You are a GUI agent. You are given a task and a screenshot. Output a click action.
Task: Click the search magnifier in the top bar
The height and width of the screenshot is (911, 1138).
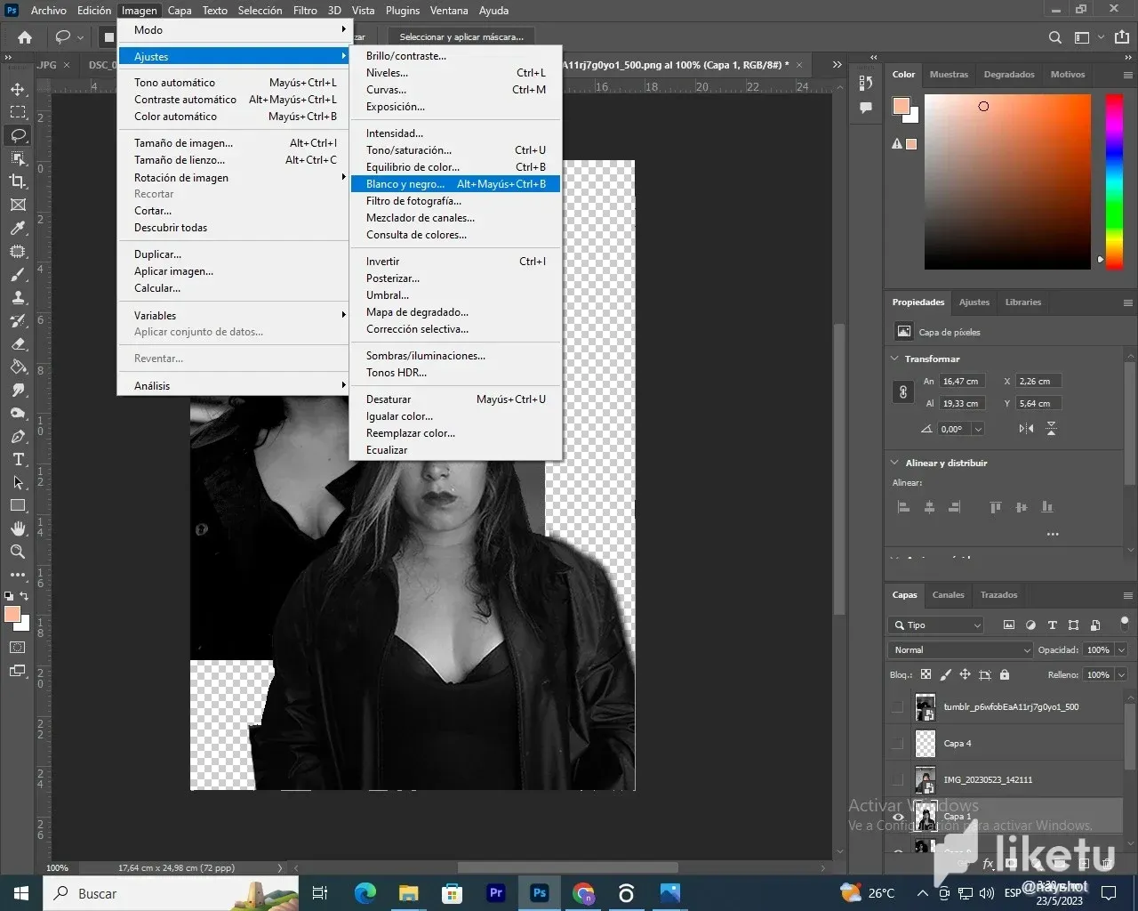pyautogui.click(x=1055, y=37)
